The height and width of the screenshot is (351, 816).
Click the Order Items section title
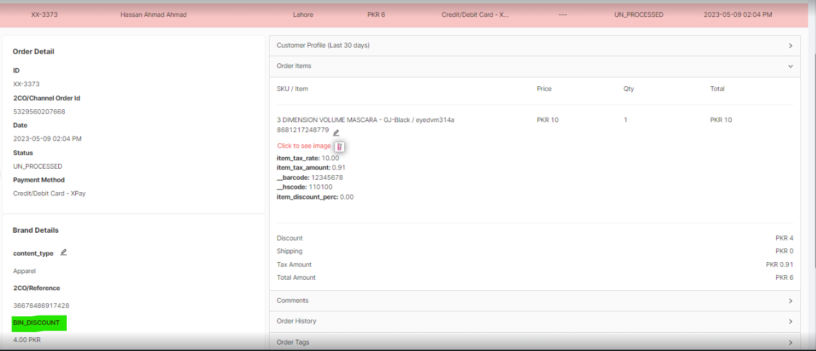[294, 66]
